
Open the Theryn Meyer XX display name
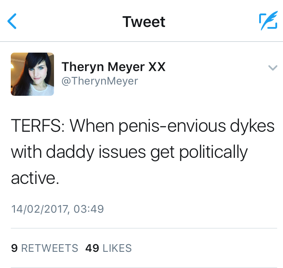pyautogui.click(x=113, y=67)
